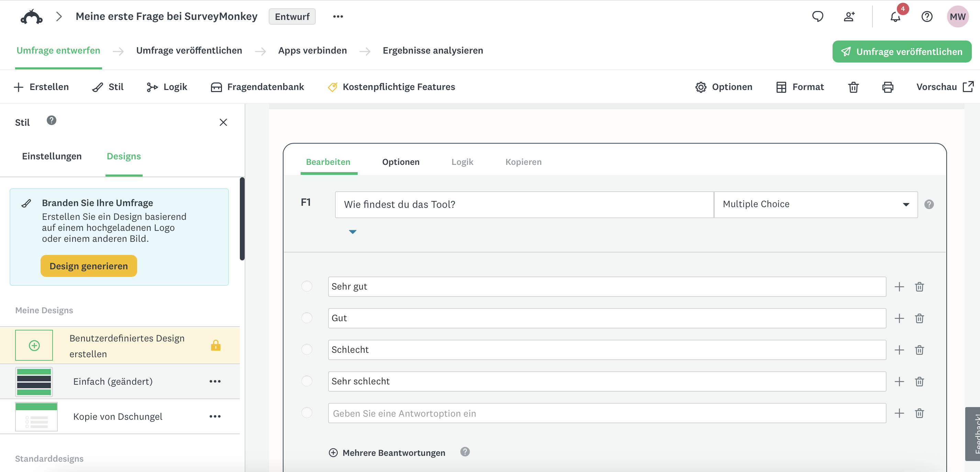
Task: Delete the Sehr gut answer option
Action: coord(920,287)
